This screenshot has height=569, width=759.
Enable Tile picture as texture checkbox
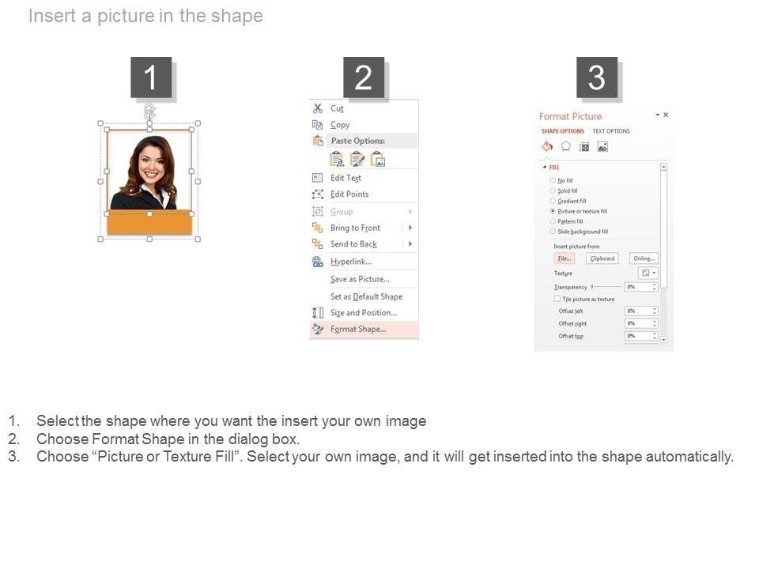coord(557,299)
